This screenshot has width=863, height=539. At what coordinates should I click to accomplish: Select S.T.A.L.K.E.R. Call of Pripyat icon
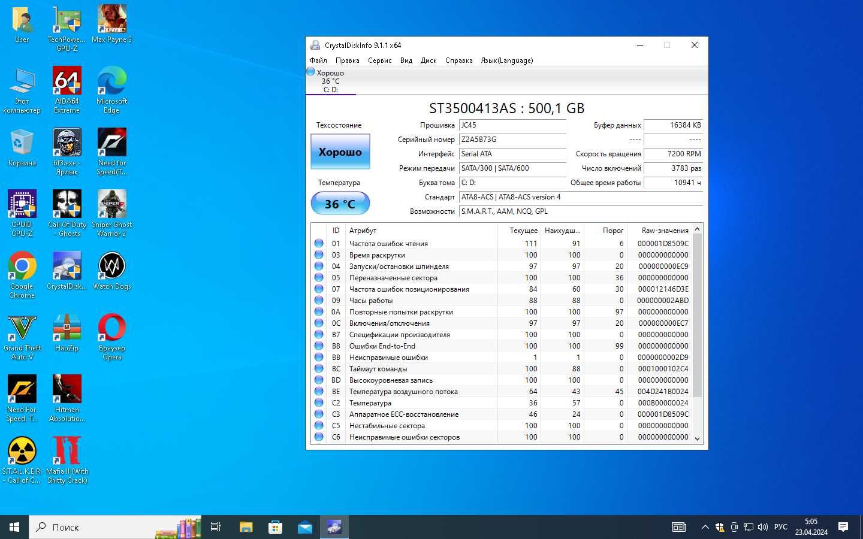(22, 461)
